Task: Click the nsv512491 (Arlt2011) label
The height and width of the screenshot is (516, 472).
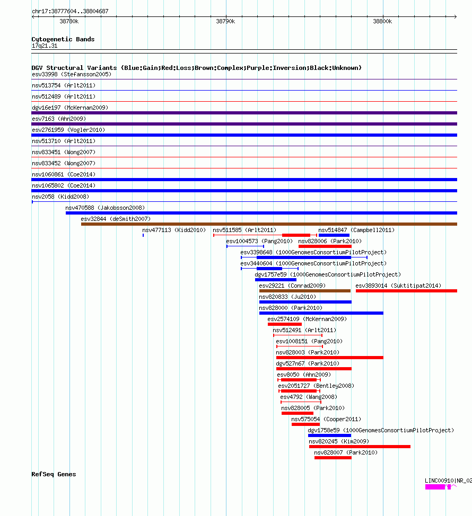Action: (304, 331)
